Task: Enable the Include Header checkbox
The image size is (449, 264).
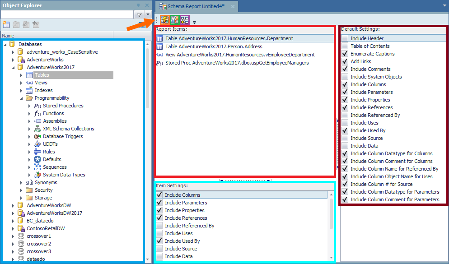Action: [345, 38]
